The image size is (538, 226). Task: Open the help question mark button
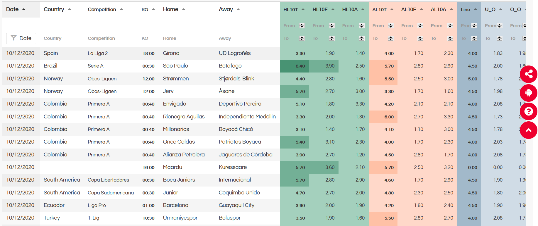[x=528, y=111]
